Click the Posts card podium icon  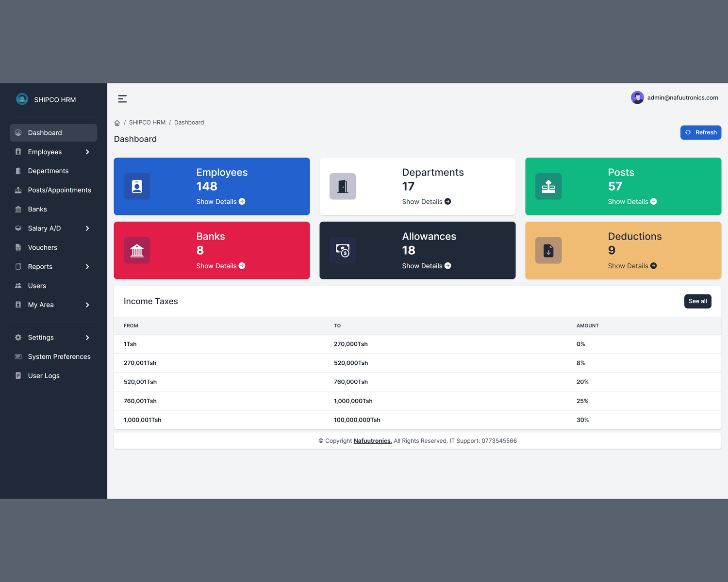pos(548,186)
